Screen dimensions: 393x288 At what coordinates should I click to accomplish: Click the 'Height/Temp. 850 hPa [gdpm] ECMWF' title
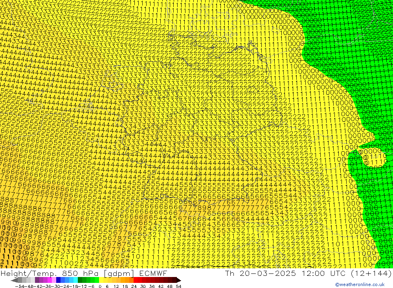(x=84, y=273)
